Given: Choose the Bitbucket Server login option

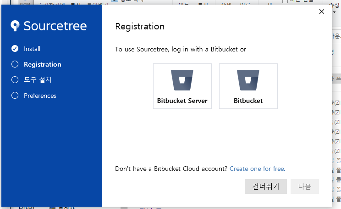Looking at the screenshot, I should pos(182,86).
